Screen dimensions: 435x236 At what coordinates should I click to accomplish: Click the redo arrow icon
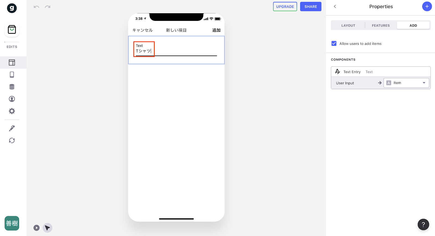pos(48,7)
